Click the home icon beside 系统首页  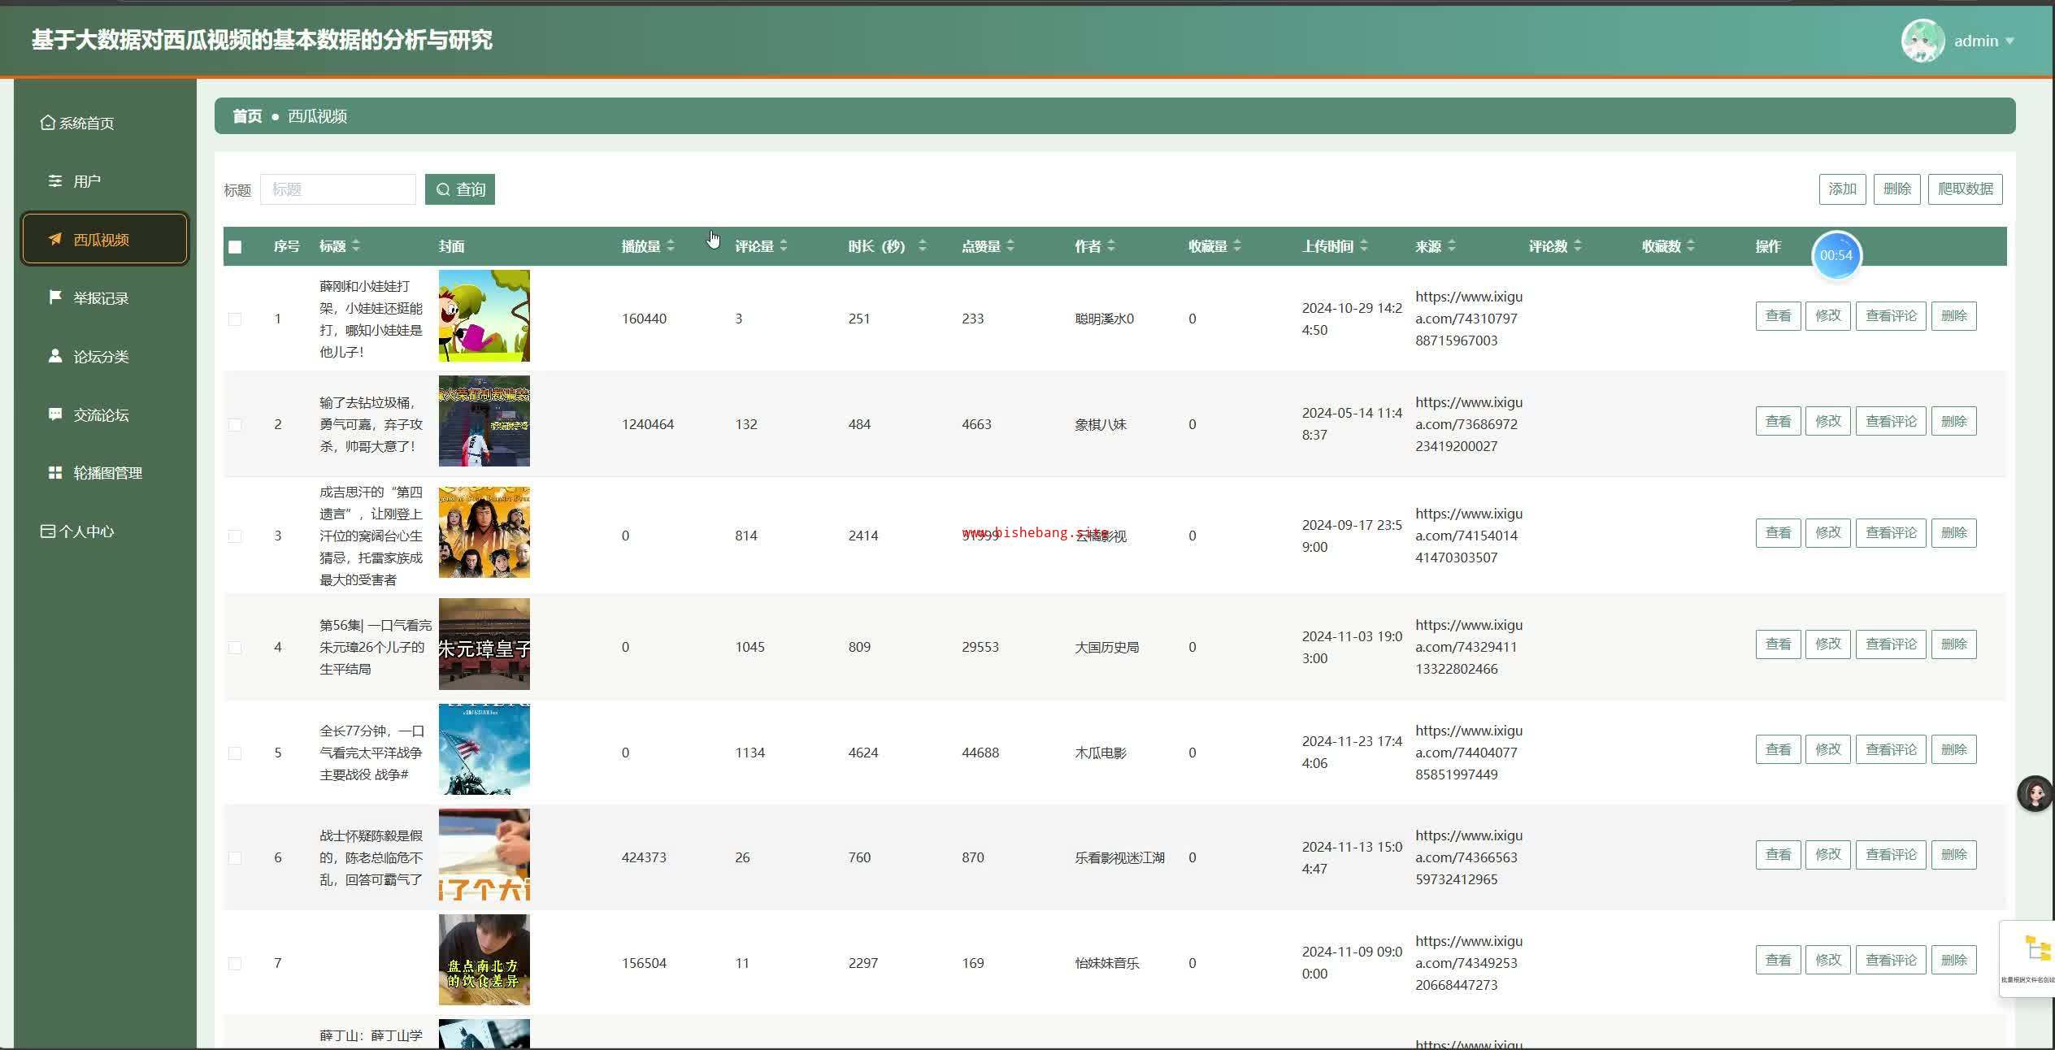(x=48, y=123)
